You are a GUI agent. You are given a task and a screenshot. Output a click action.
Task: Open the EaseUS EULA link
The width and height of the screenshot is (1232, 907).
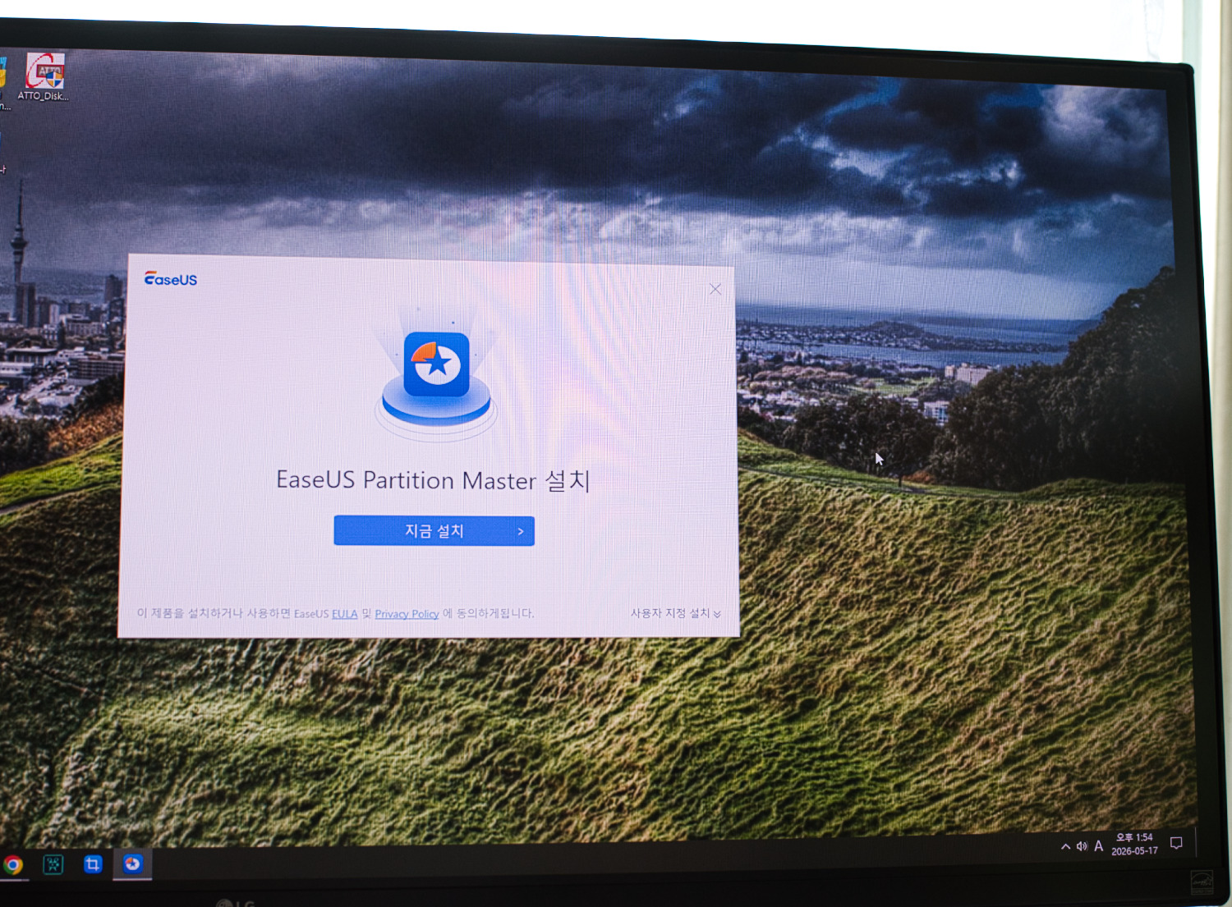tap(345, 614)
